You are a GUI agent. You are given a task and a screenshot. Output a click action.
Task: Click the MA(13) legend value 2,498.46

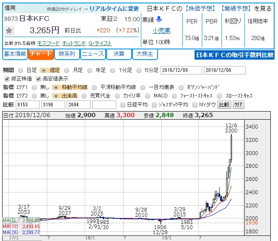pos(31,226)
